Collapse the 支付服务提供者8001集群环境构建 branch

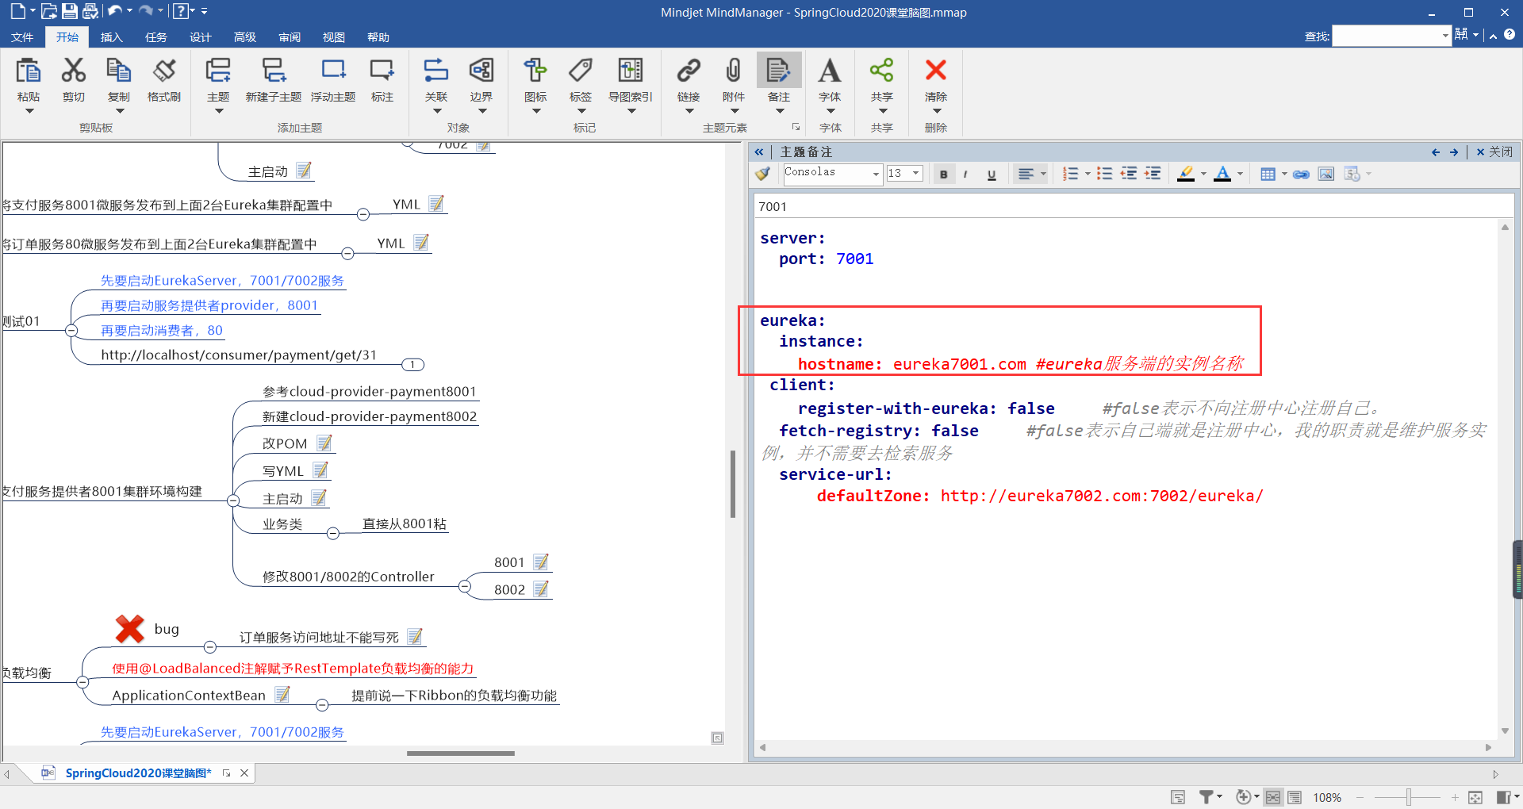pos(233,500)
